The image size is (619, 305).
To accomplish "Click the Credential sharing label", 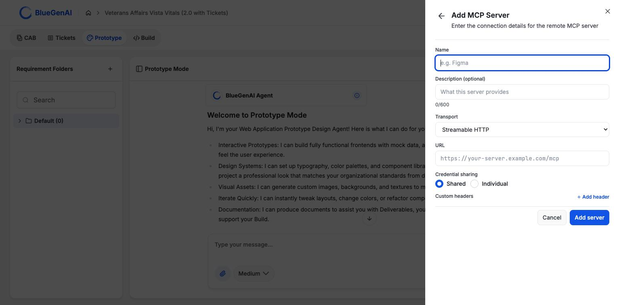I will (456, 174).
